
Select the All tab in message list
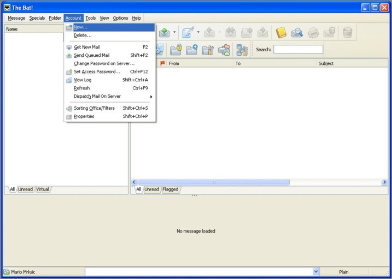tap(138, 189)
